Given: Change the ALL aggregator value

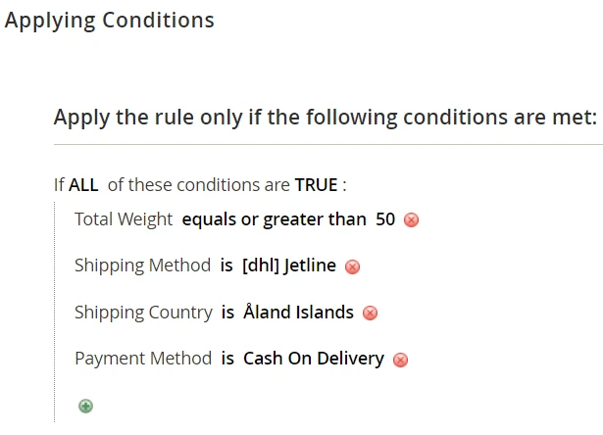Looking at the screenshot, I should 83,184.
